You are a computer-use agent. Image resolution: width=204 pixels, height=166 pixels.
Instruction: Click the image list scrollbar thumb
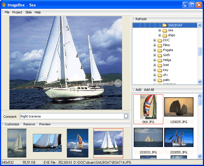click(200, 102)
